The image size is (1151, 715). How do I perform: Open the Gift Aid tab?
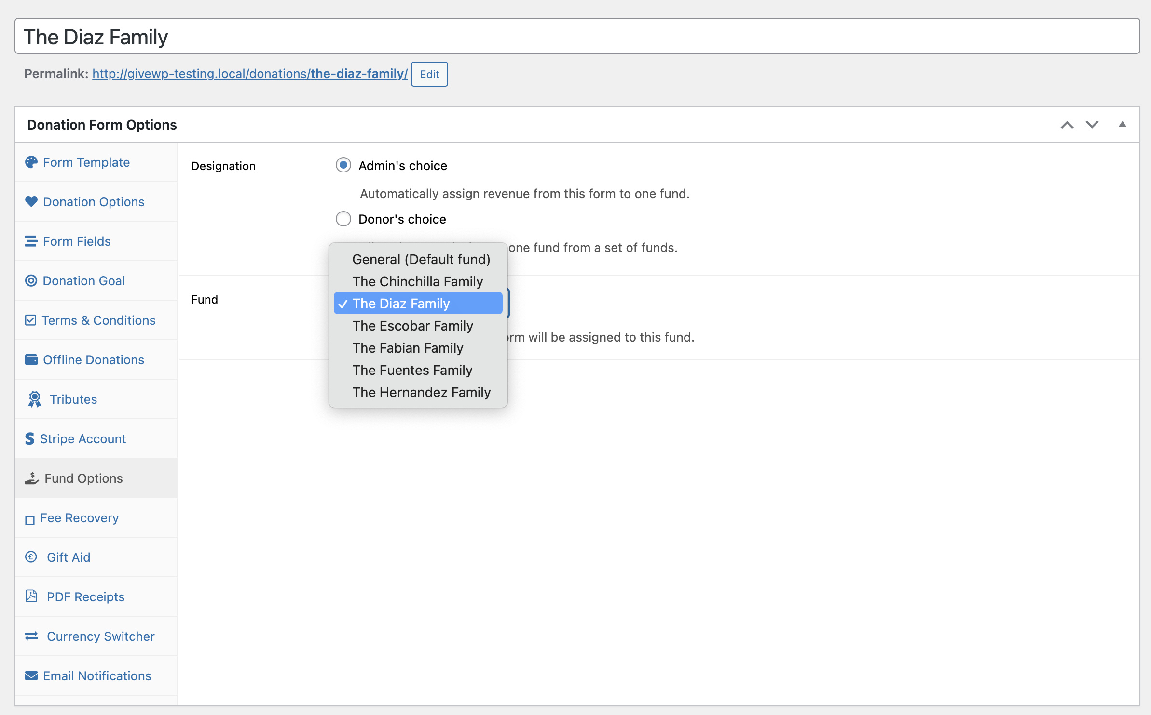tap(96, 557)
